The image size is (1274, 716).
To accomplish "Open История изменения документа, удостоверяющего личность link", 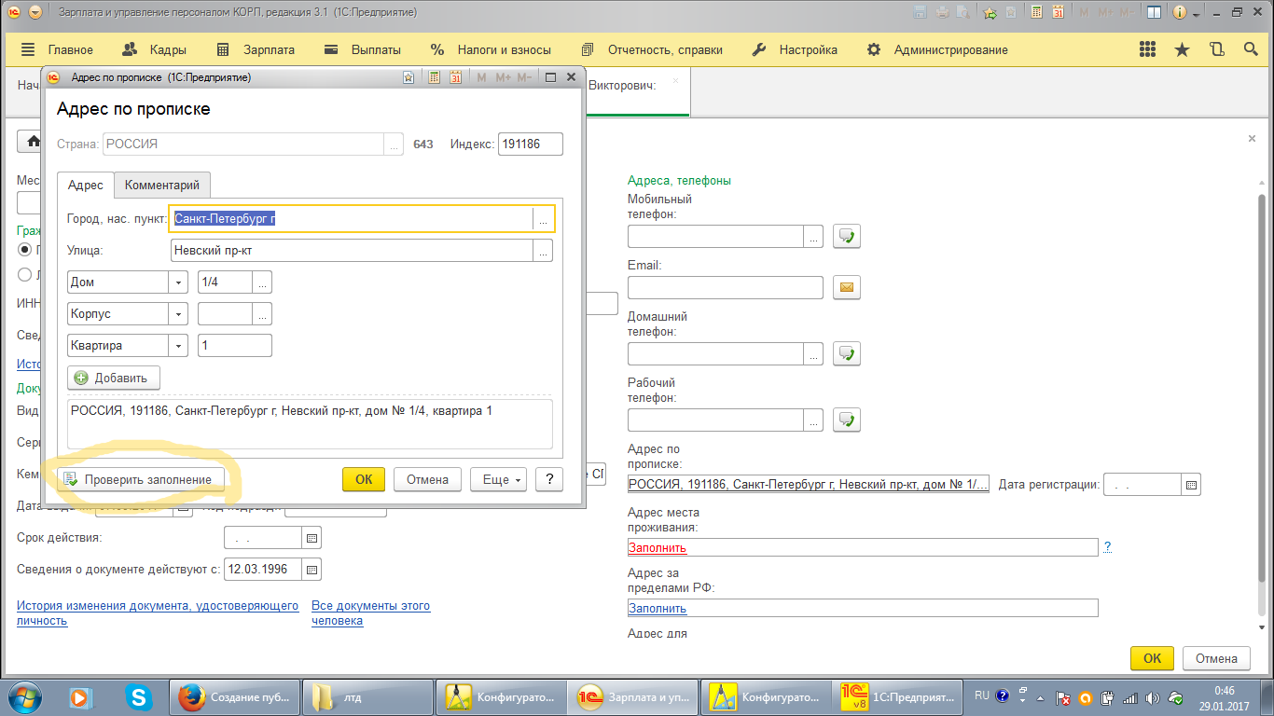I will [x=158, y=613].
